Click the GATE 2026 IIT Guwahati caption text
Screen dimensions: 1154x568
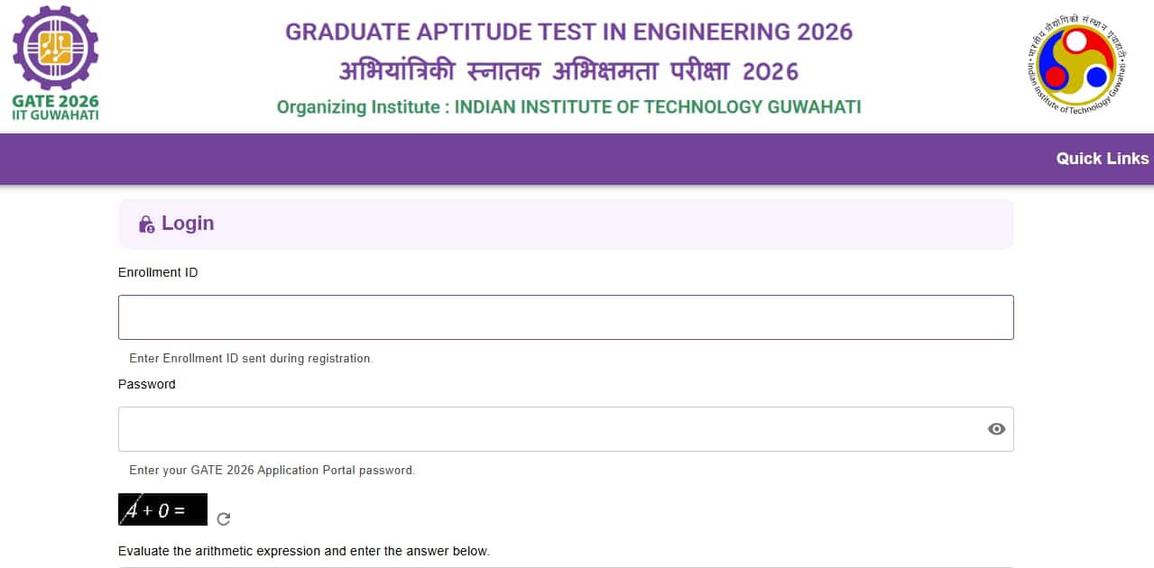click(x=56, y=108)
